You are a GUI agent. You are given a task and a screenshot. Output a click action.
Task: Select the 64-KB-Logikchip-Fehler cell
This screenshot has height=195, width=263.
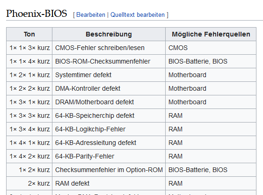point(109,129)
